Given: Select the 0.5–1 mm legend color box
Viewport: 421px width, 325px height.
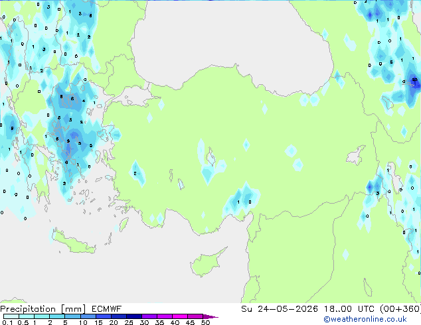Looking at the screenshot, I should coord(27,316).
